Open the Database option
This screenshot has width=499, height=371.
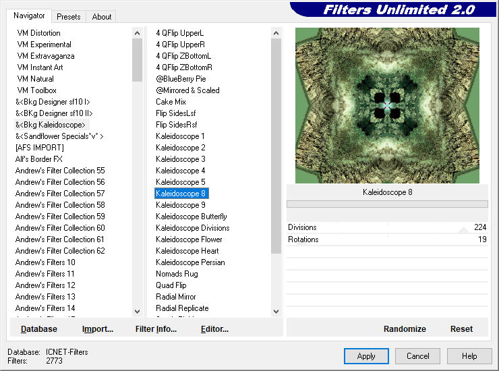click(x=39, y=329)
